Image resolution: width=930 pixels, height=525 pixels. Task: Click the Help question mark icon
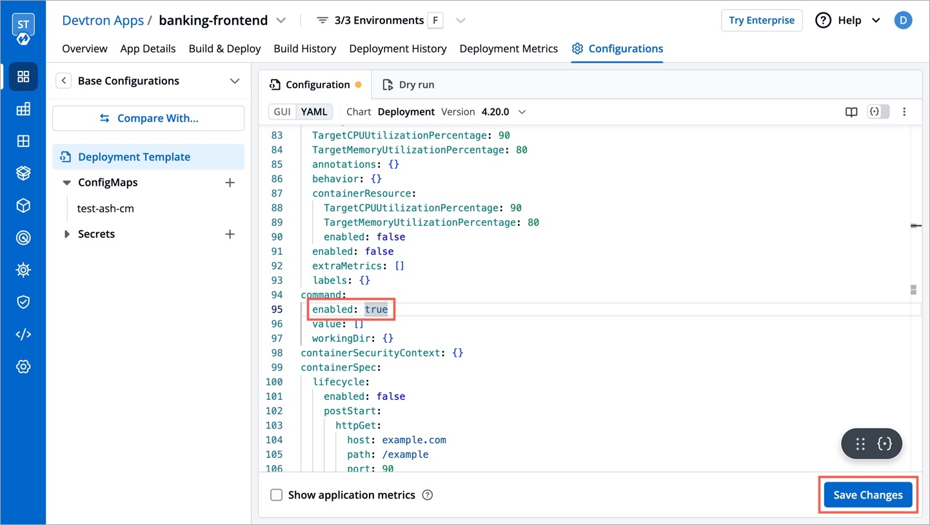point(823,21)
